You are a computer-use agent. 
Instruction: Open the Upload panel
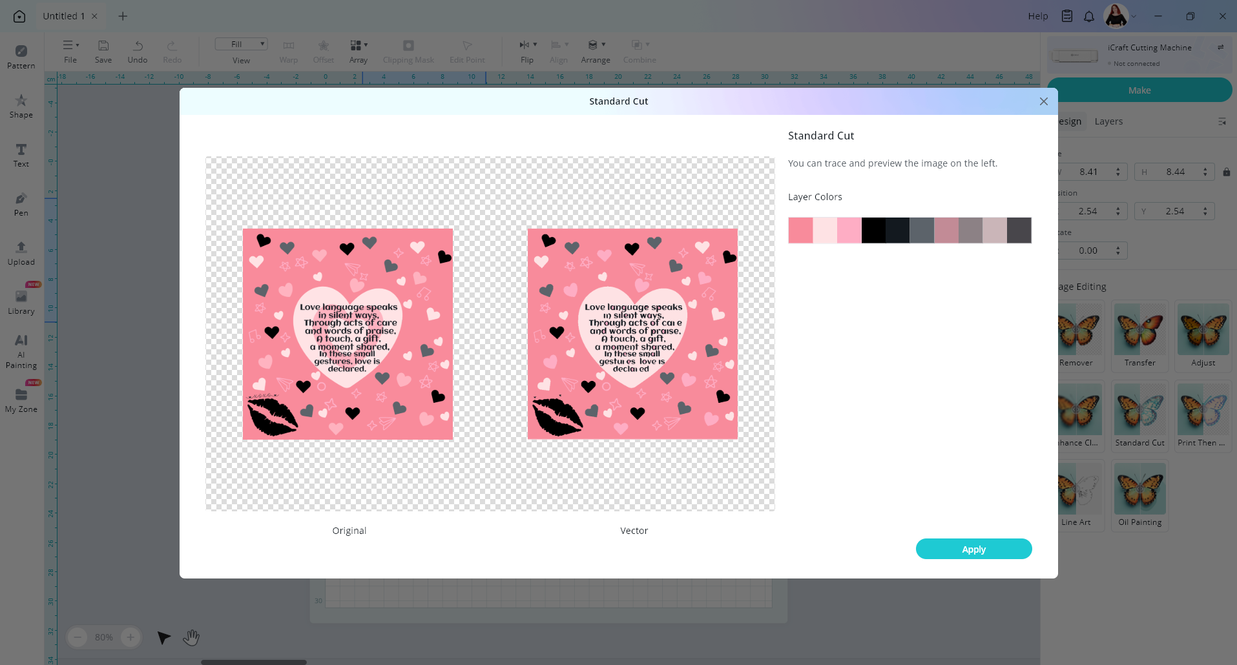21,253
